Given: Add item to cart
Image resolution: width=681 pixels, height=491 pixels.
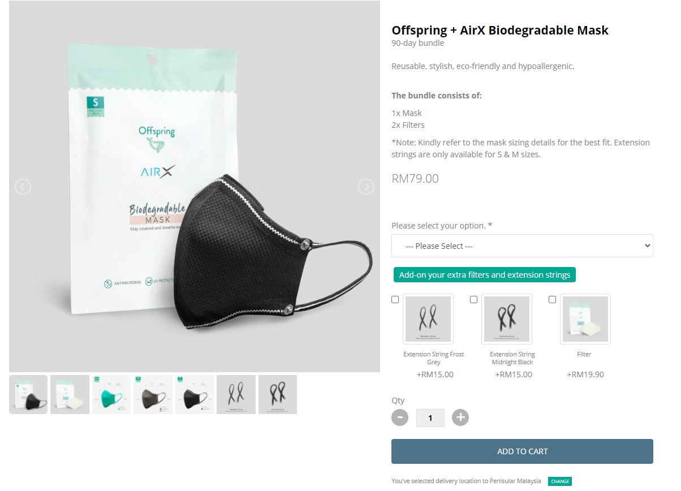Looking at the screenshot, I should [x=522, y=451].
